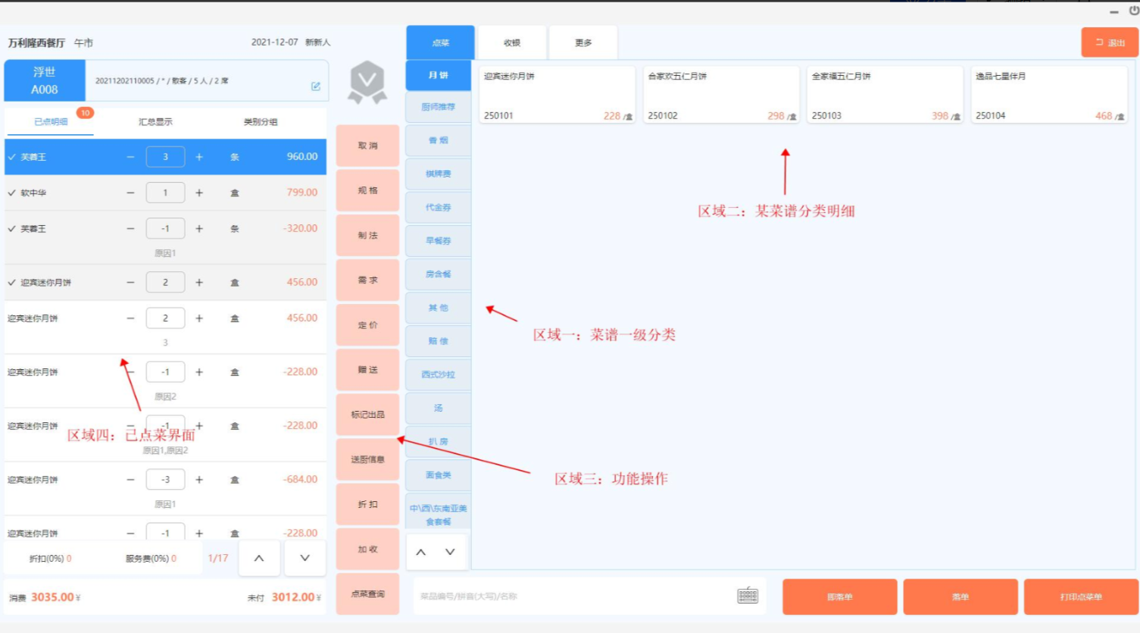The image size is (1140, 633).
Task: Click the minus icon on selected 芙蓉王 row
Action: point(130,157)
